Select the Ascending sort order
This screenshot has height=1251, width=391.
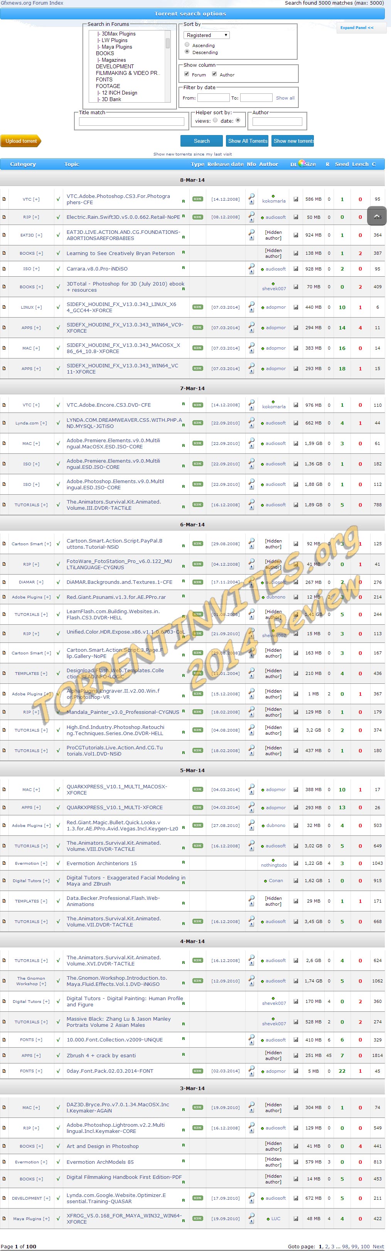click(x=187, y=45)
